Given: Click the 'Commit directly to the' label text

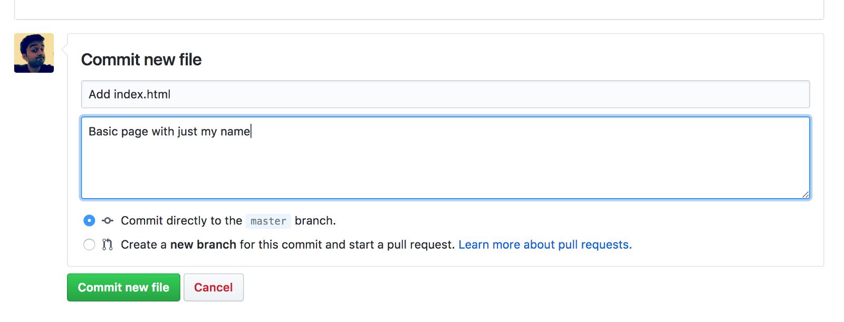Looking at the screenshot, I should point(181,220).
